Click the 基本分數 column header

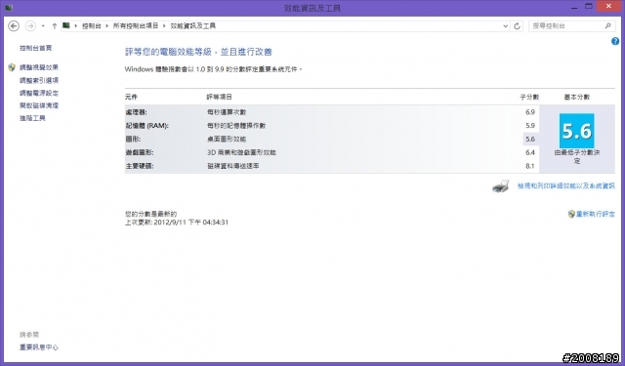577,97
